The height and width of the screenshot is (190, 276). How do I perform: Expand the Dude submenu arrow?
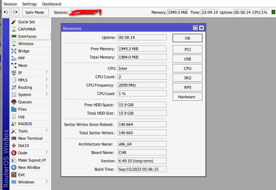47,153
